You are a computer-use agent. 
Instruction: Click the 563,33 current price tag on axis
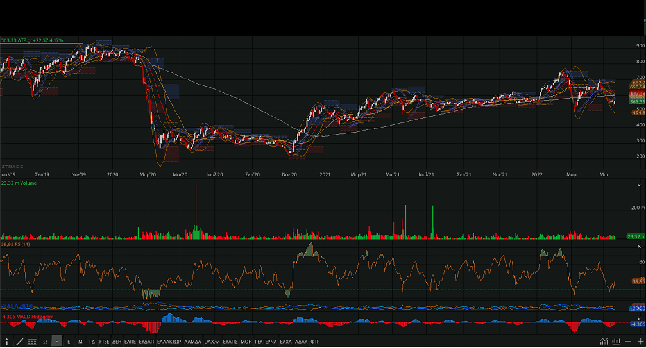[636, 101]
